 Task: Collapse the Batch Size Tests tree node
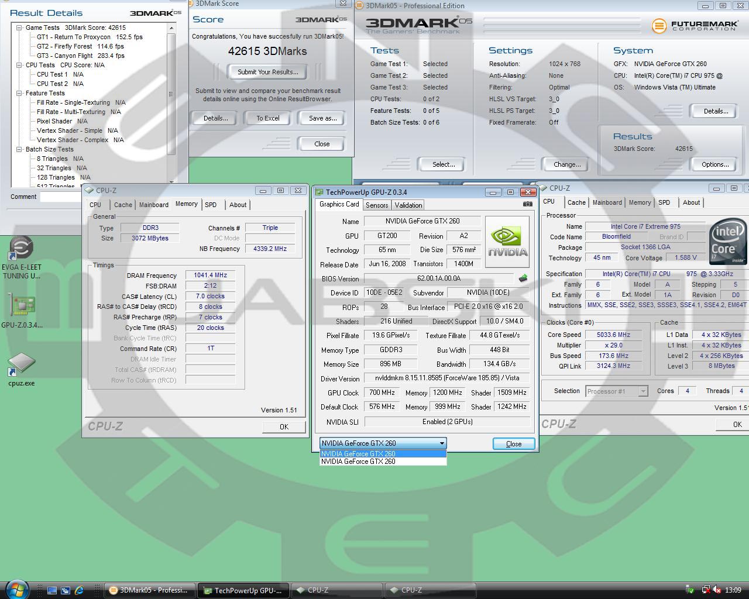click(x=19, y=149)
